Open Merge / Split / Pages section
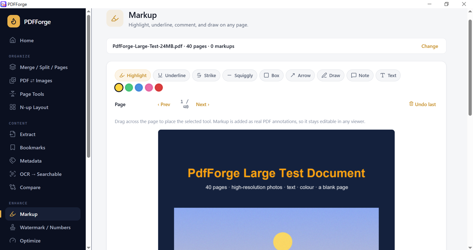 click(x=43, y=67)
